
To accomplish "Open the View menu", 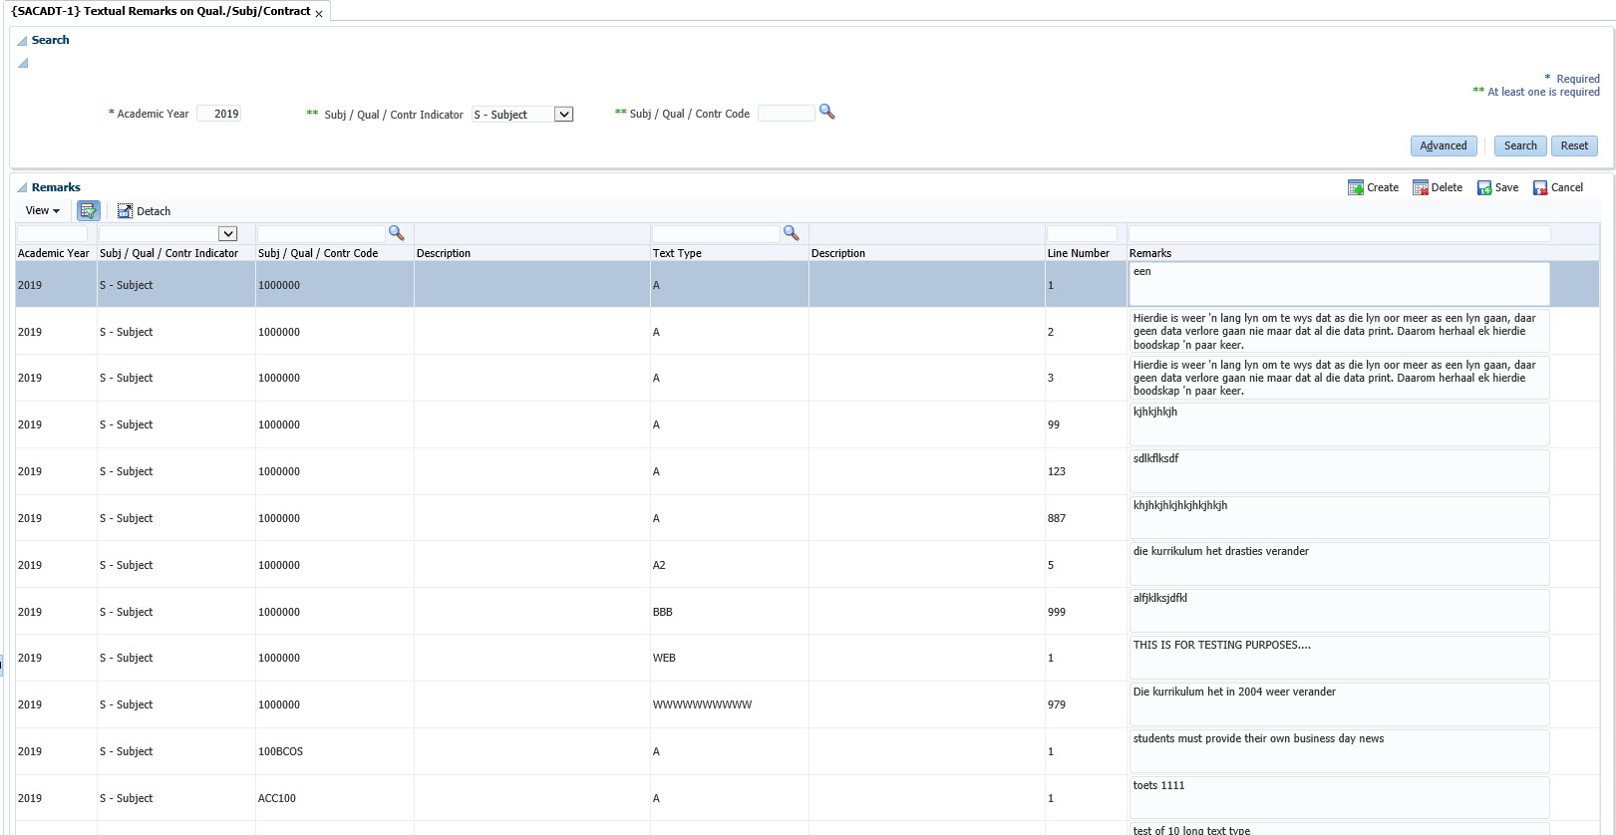I will (x=42, y=211).
